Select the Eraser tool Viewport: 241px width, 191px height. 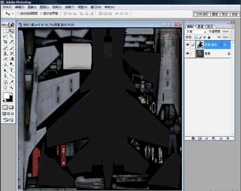5,59
